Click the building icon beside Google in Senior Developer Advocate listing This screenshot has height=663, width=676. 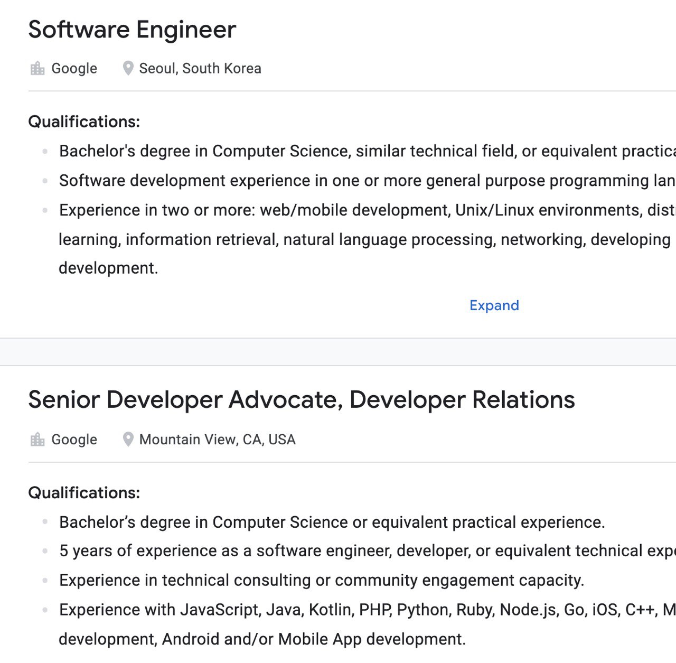tap(37, 440)
